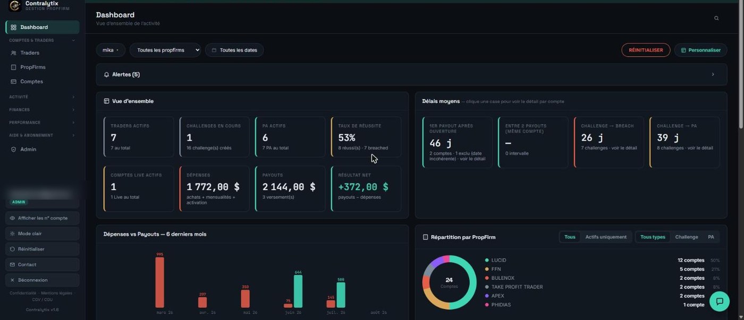Image resolution: width=744 pixels, height=320 pixels.
Task: Click the Résultat net card
Action: 366,188
